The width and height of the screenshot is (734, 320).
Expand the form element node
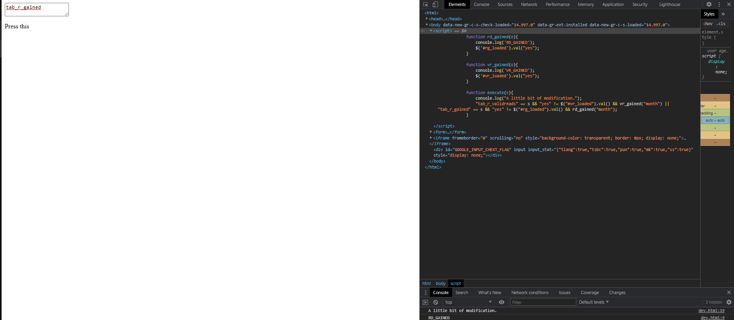point(431,132)
